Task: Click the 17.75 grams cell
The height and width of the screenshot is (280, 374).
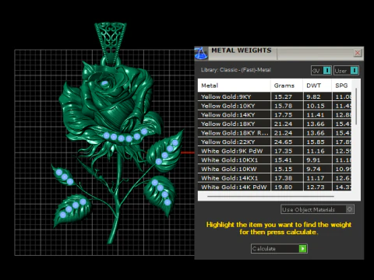Action: (287, 115)
